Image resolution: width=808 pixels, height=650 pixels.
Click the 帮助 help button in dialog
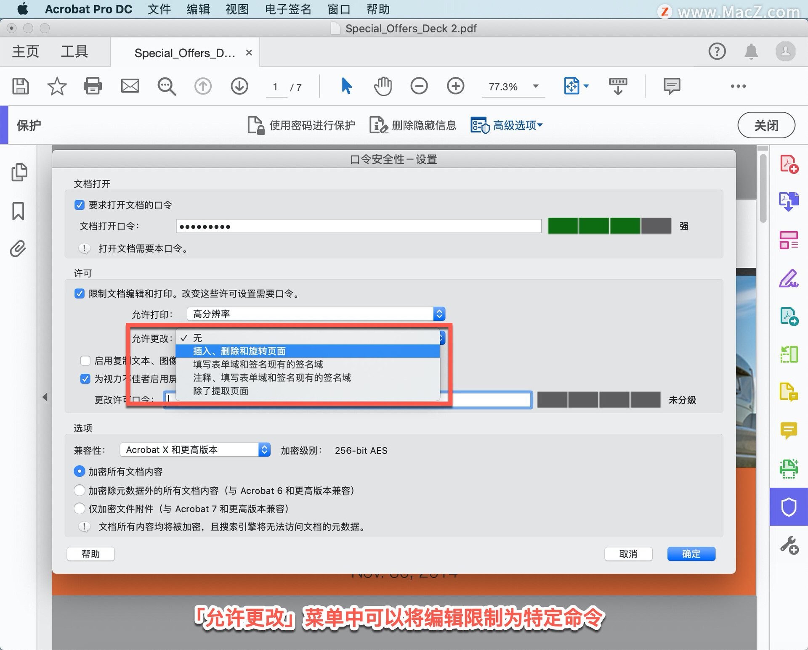(x=90, y=554)
